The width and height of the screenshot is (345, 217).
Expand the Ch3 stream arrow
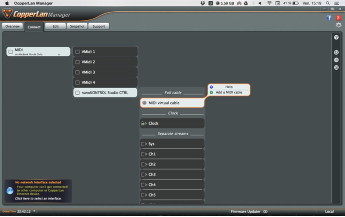pos(146,175)
